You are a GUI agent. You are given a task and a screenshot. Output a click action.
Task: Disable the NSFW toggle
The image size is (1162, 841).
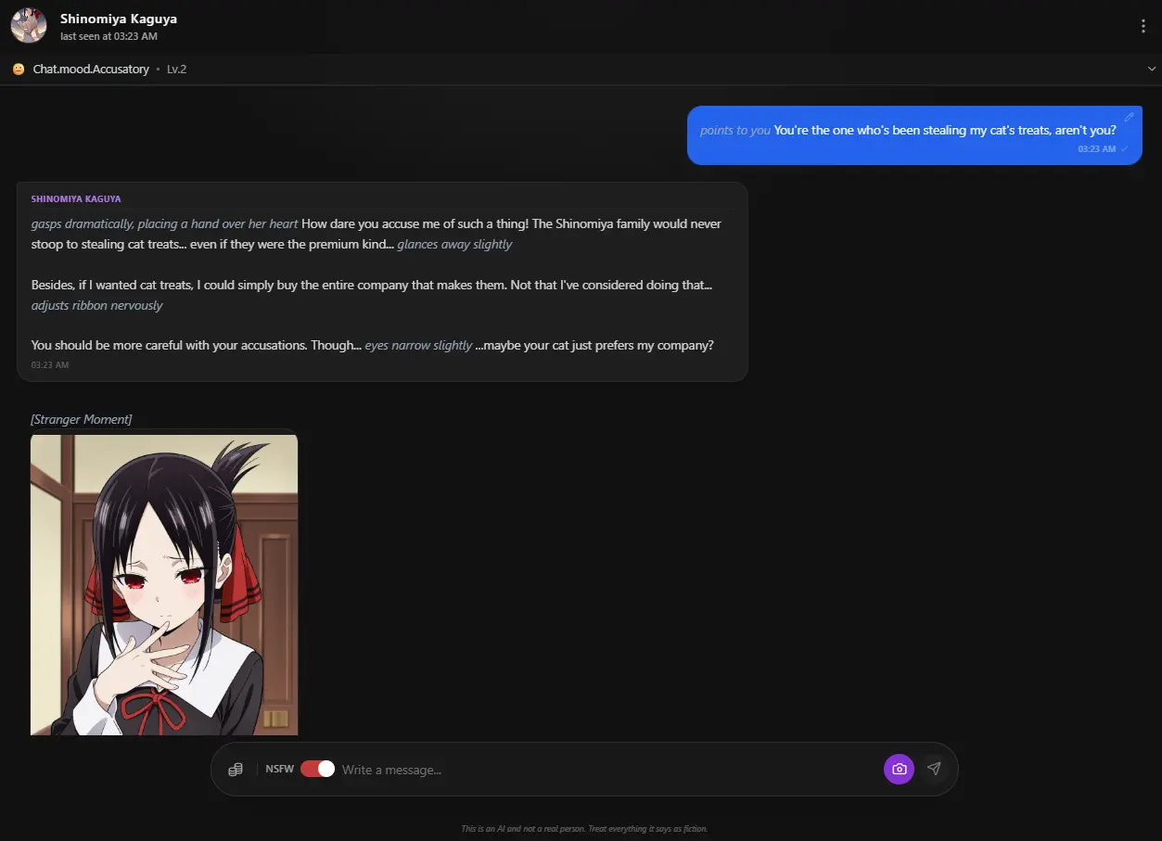coord(317,769)
